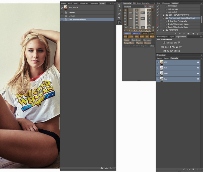Play the selected action
The width and height of the screenshot is (203, 172).
[x=184, y=34]
